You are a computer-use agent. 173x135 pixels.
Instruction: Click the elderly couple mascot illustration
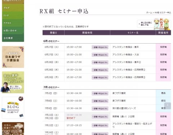coord(162,24)
